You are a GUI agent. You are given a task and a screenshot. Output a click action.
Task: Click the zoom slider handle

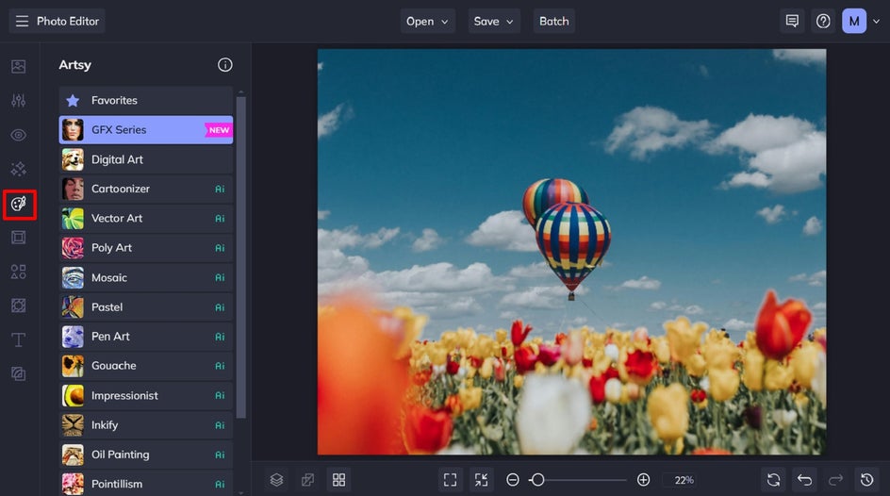point(536,480)
